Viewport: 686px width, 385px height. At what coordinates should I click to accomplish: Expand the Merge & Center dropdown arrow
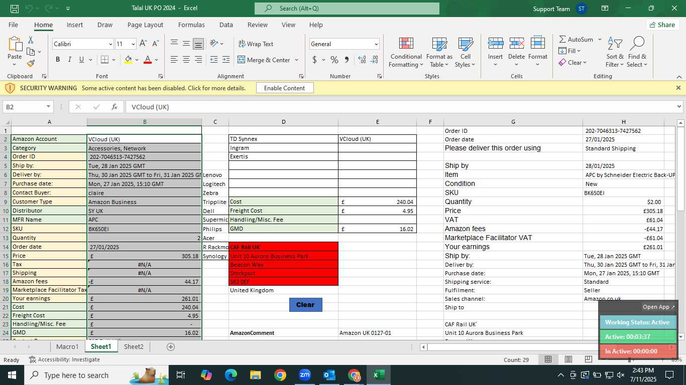coord(296,60)
